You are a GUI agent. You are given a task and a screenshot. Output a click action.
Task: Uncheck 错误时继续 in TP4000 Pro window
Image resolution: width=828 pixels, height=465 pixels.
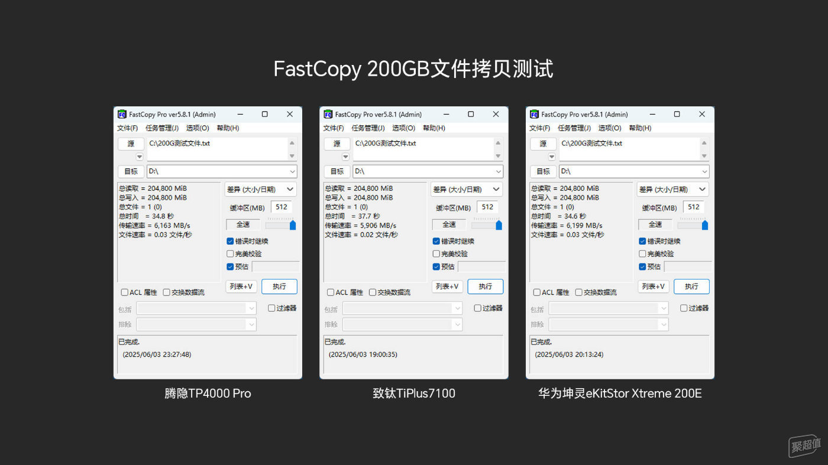click(230, 241)
